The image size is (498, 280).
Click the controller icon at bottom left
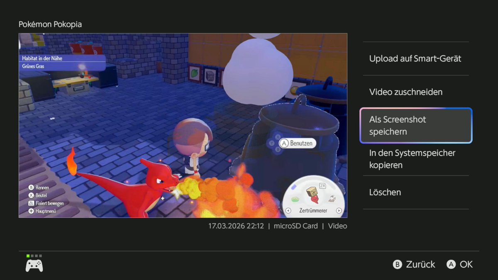[x=34, y=265]
